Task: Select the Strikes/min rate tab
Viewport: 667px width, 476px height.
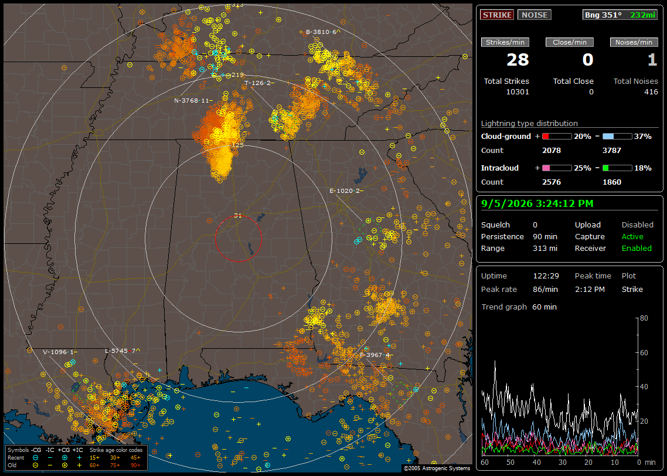Action: tap(505, 42)
